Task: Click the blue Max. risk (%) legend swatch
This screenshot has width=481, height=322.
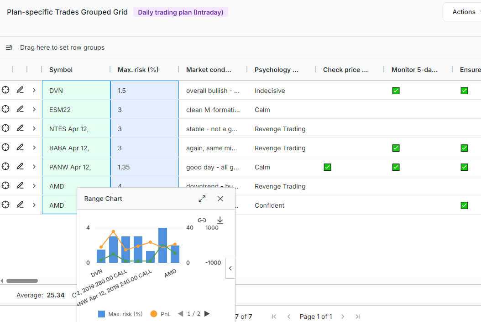Action: 101,313
